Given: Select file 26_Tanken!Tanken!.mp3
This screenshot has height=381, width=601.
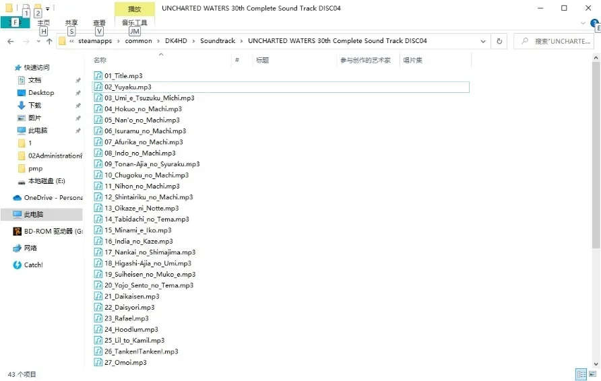Looking at the screenshot, I should pos(141,351).
